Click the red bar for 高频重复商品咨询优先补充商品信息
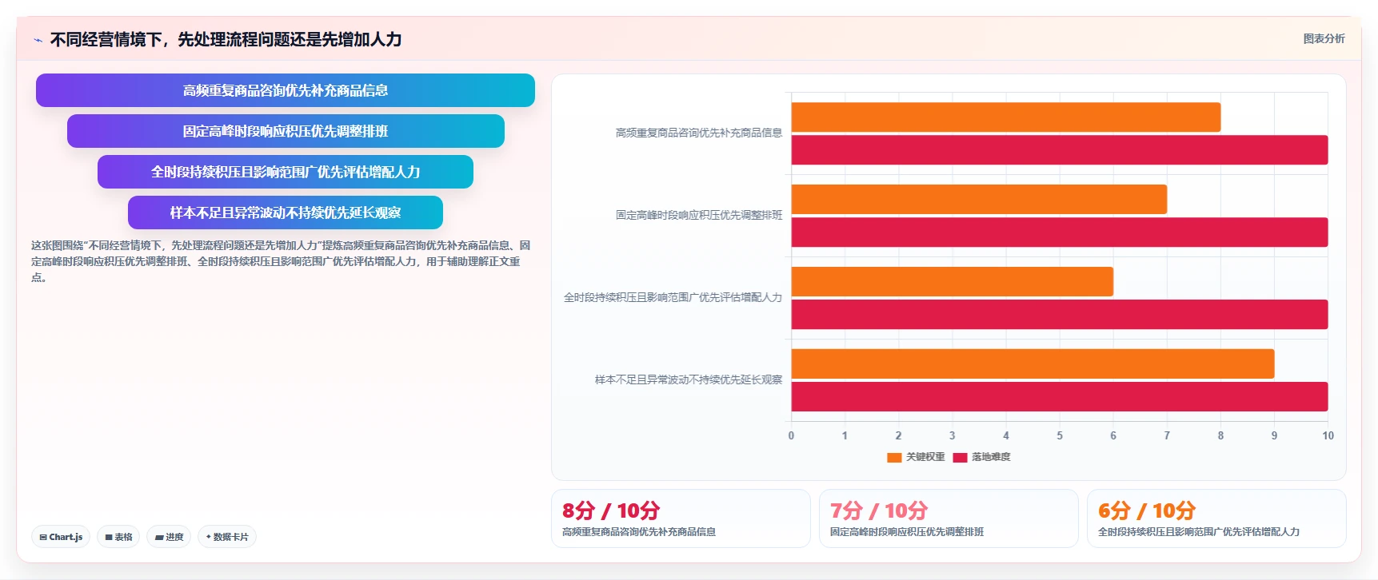This screenshot has height=580, width=1378. coord(1060,150)
